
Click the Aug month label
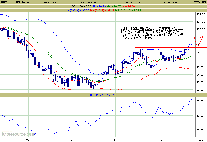click(x=161, y=140)
